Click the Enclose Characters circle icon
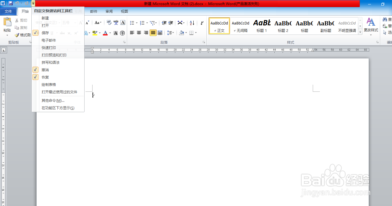The width and height of the screenshot is (392, 206). click(x=122, y=33)
